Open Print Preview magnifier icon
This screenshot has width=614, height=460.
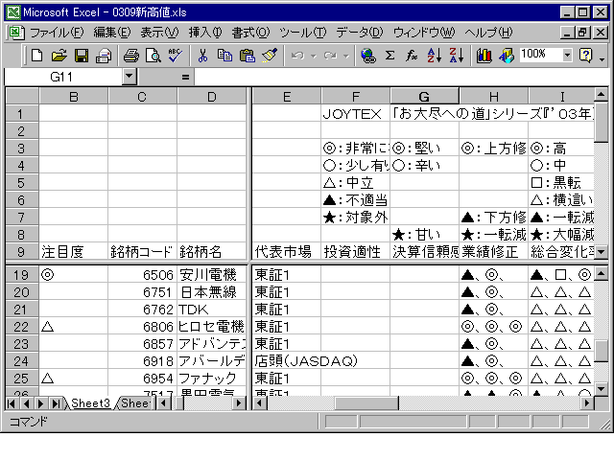[x=153, y=56]
